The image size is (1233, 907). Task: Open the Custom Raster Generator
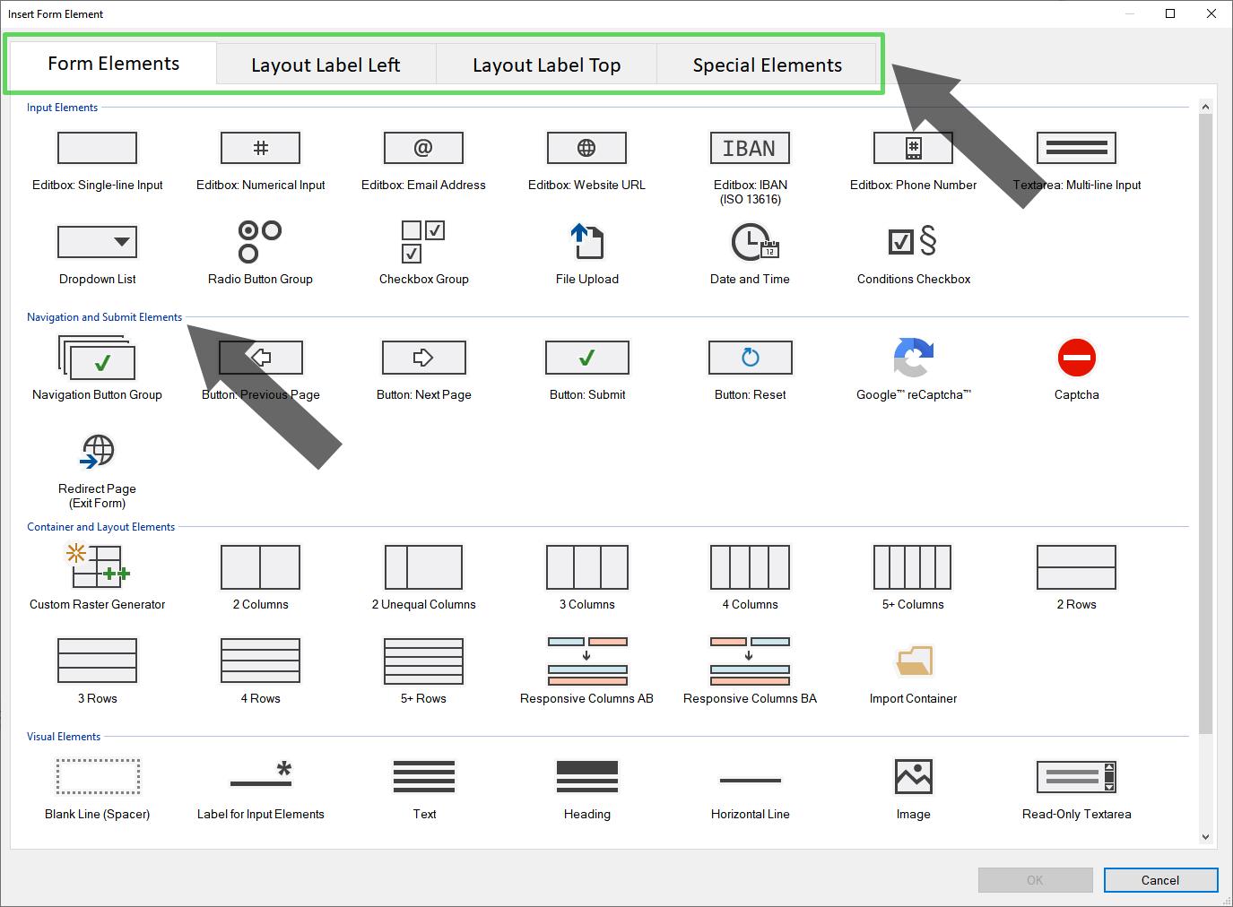coord(97,577)
